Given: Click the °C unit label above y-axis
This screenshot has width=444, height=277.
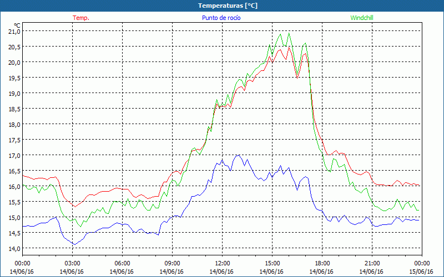Looking at the screenshot, I should tap(17, 25).
